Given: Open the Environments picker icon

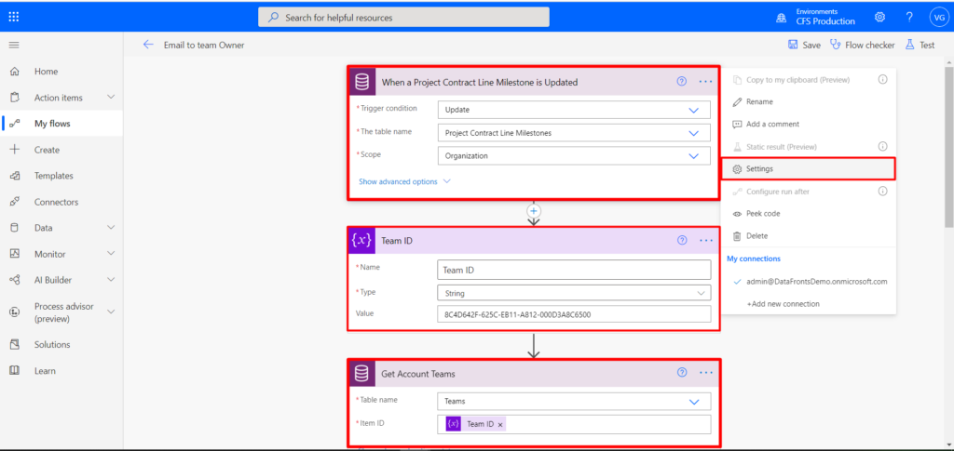Looking at the screenshot, I should (x=781, y=18).
